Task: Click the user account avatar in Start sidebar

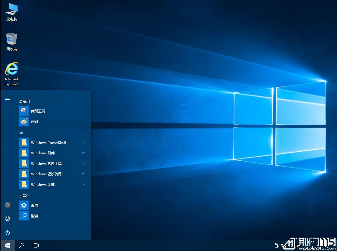Action: 8,205
